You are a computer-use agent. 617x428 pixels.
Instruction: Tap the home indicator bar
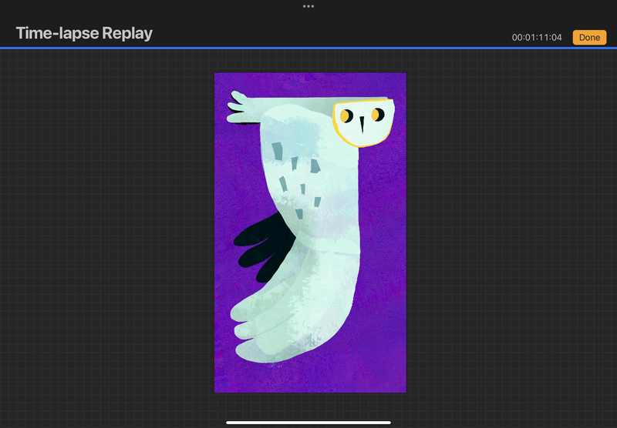point(308,422)
